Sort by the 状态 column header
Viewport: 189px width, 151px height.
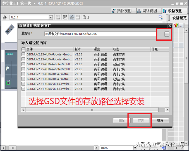pos(131,49)
